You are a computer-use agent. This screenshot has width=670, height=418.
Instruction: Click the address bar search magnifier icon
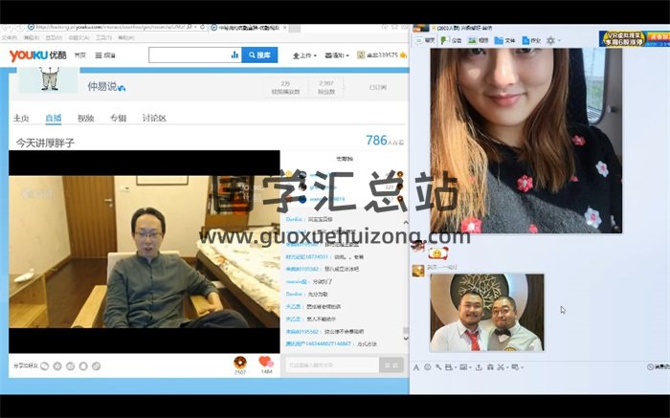point(190,27)
